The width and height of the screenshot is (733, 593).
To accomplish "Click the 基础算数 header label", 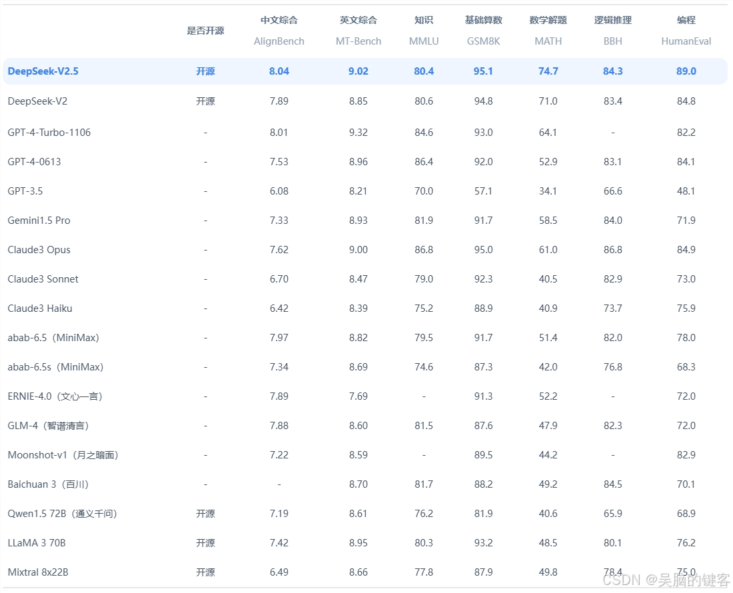I will coord(483,20).
